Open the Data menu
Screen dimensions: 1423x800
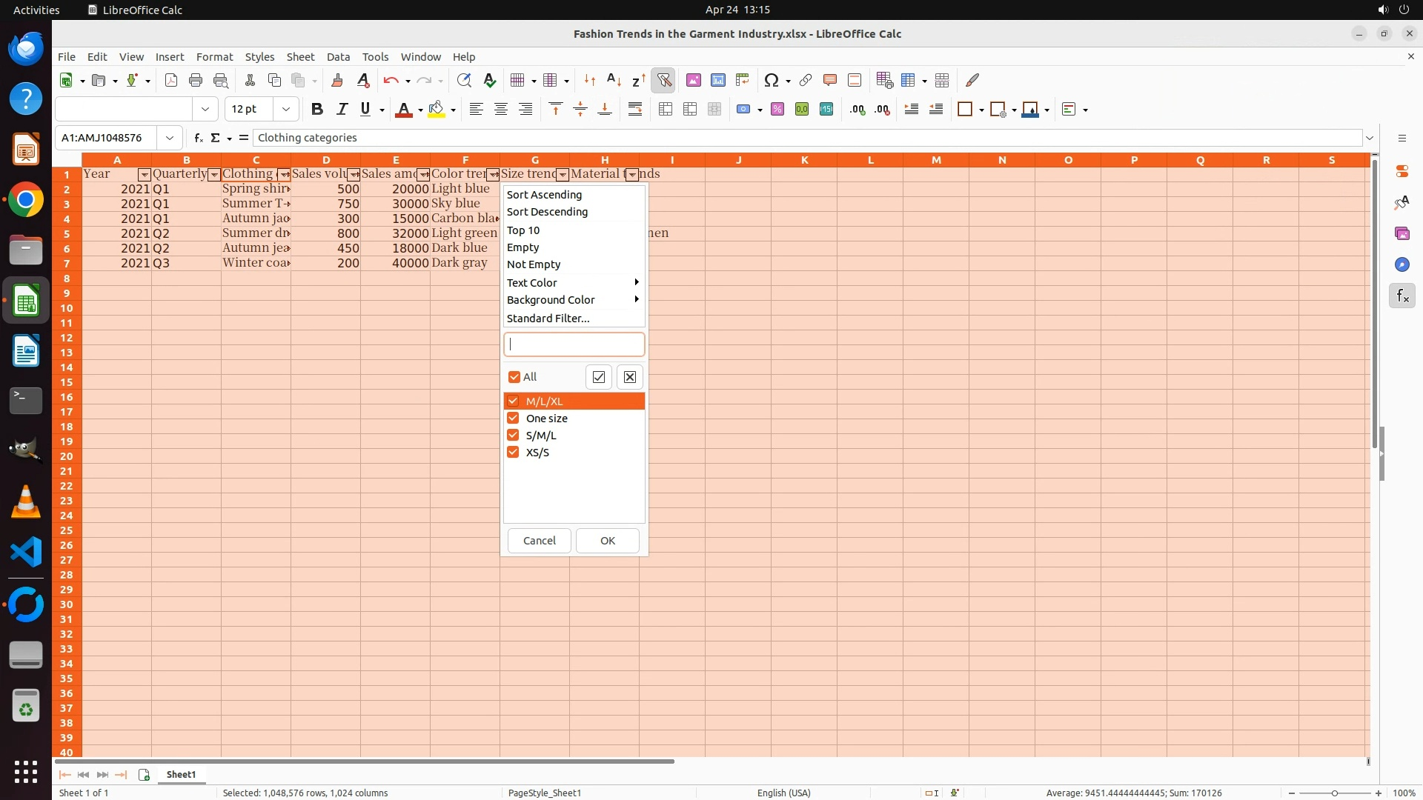coord(338,56)
